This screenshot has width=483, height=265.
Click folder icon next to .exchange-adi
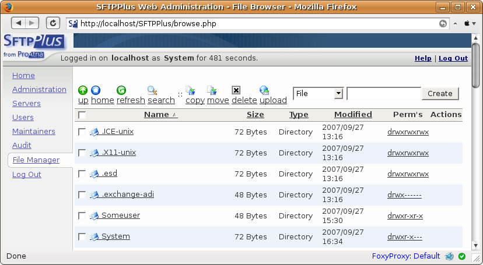click(94, 195)
